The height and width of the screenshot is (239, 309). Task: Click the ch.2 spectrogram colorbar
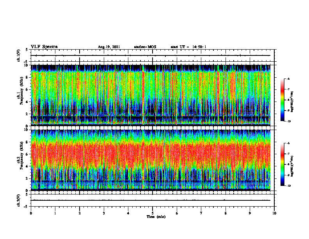(x=282, y=164)
